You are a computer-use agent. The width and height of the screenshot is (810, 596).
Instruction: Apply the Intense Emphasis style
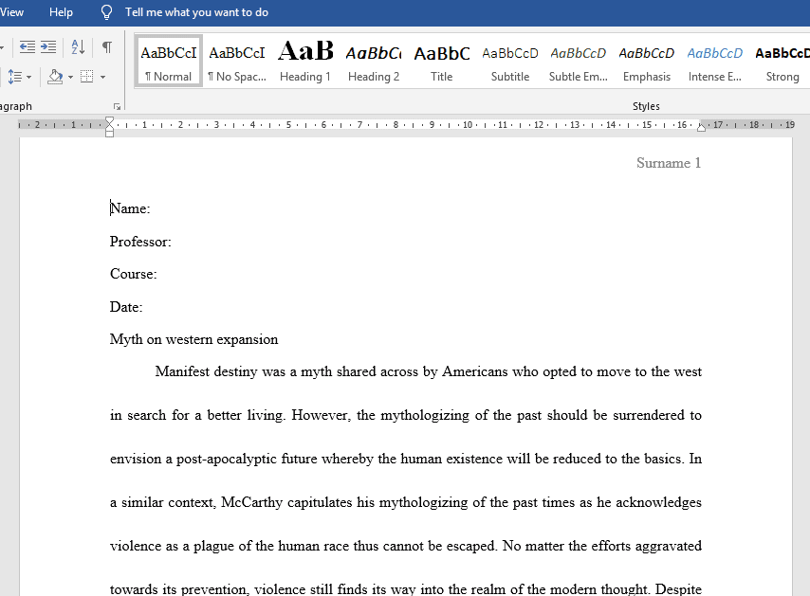pyautogui.click(x=714, y=62)
